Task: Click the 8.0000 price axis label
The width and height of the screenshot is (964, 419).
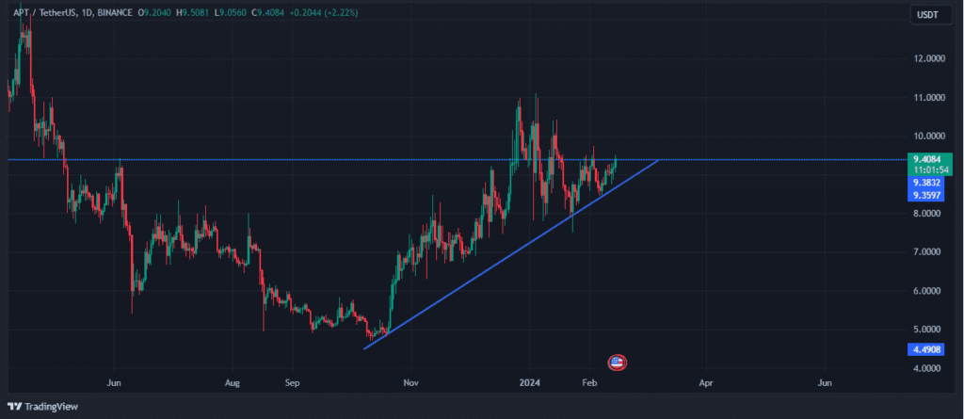Action: [926, 214]
